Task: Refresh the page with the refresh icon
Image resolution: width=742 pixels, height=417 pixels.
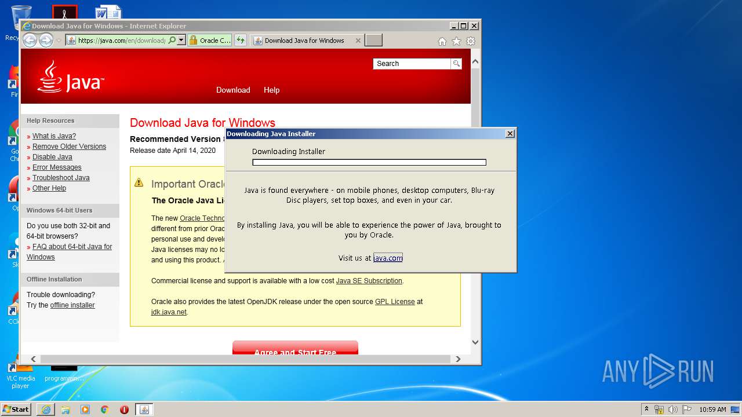Action: (x=241, y=41)
